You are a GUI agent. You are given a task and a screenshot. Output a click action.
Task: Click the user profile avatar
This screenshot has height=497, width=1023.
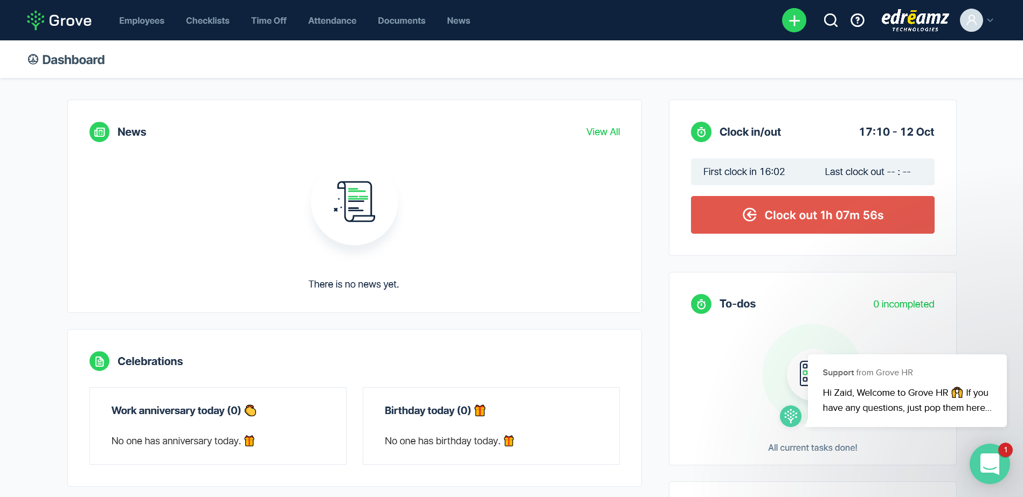tap(971, 20)
